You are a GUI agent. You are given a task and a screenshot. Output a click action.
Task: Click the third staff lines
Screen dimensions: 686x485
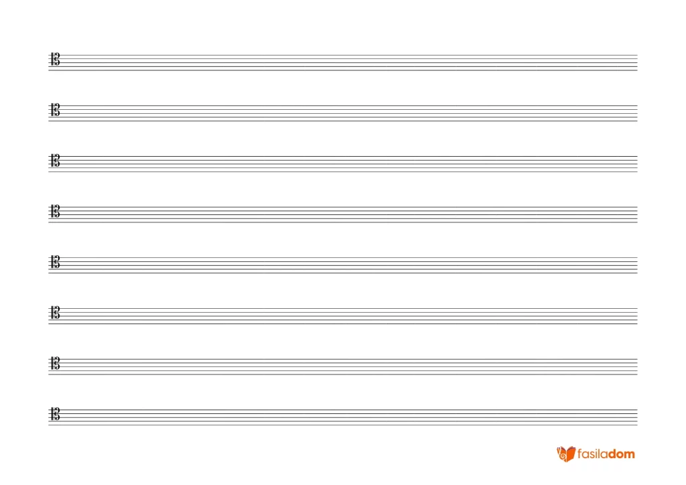(x=343, y=164)
